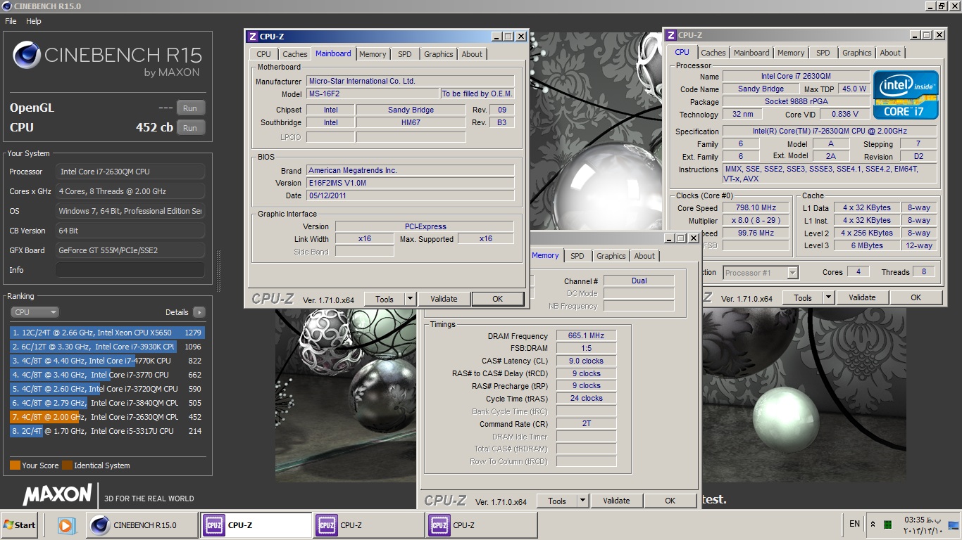Click the Identical System brown legend swatch

67,465
